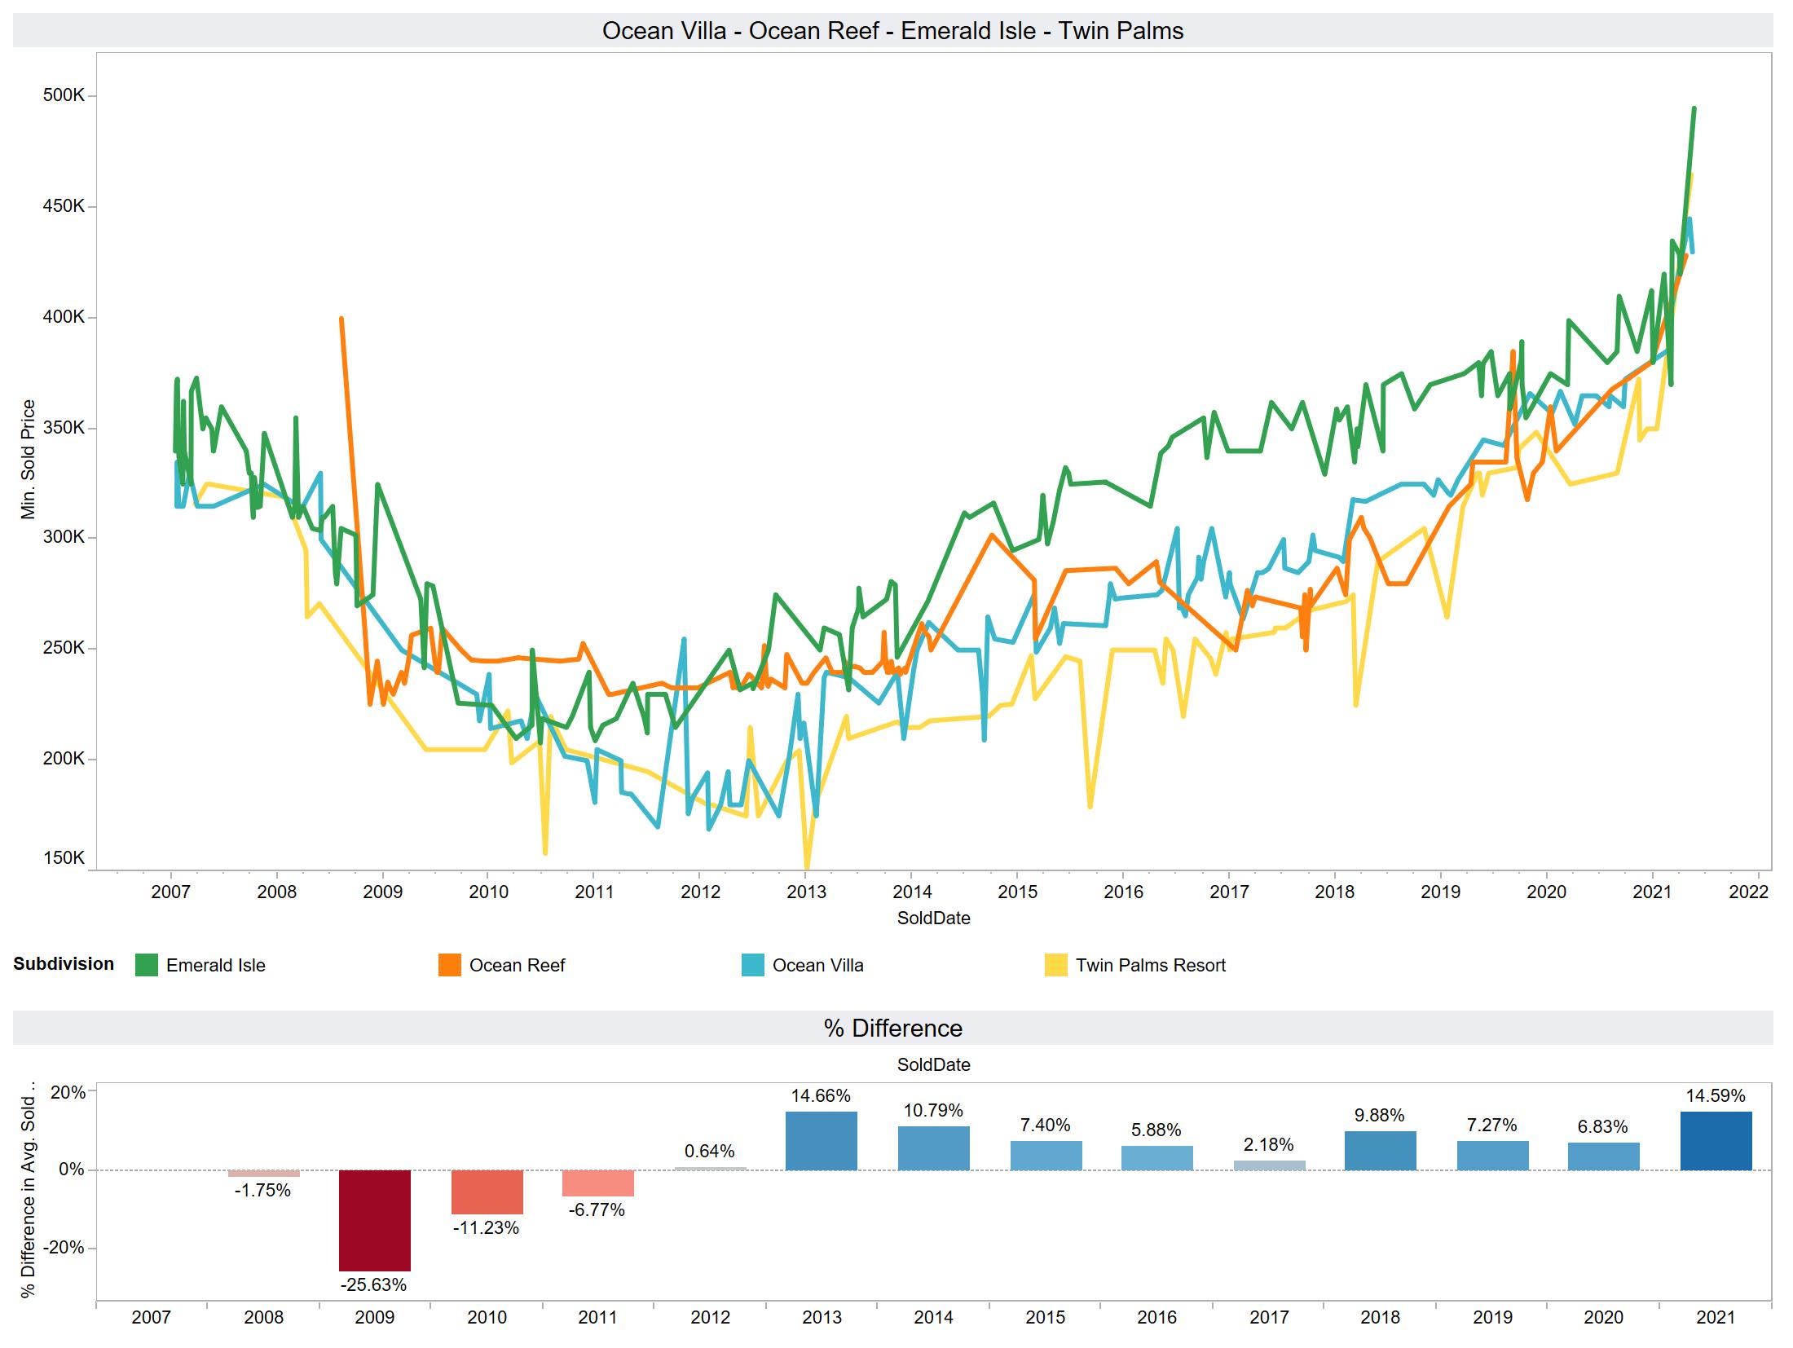Click the 250K y-axis tick label

tap(64, 649)
